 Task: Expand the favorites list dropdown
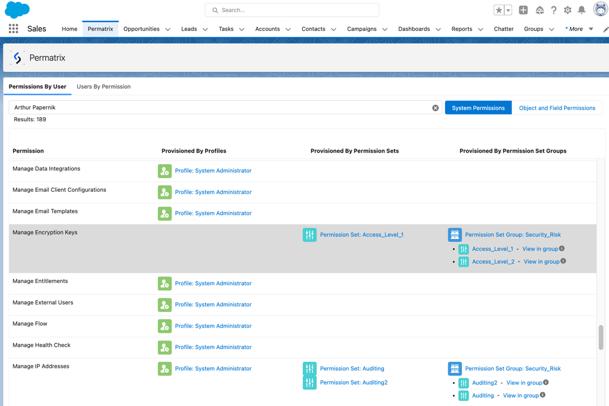tap(507, 10)
